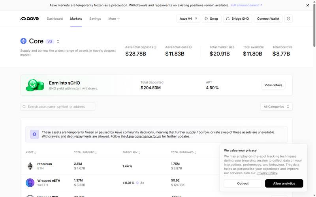The height and width of the screenshot is (197, 316).
Task: Go to the Dashboard tab
Action: click(55, 19)
